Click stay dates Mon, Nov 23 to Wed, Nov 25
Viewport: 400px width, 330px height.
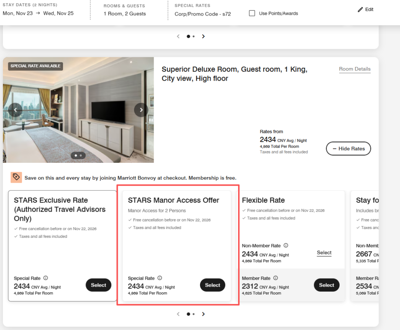click(x=38, y=13)
